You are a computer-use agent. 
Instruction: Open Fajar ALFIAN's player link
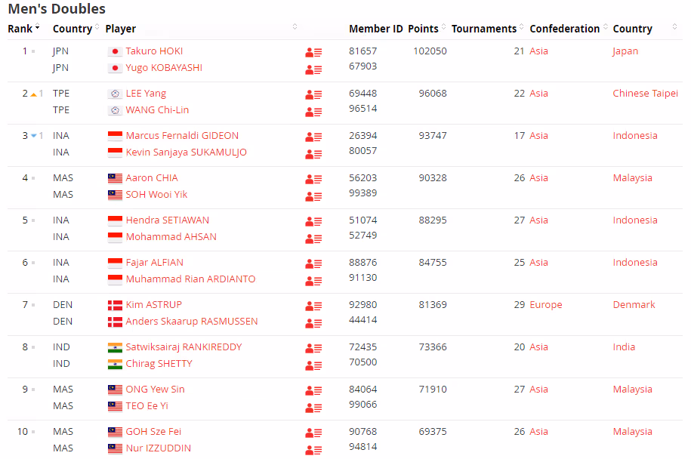coord(154,263)
